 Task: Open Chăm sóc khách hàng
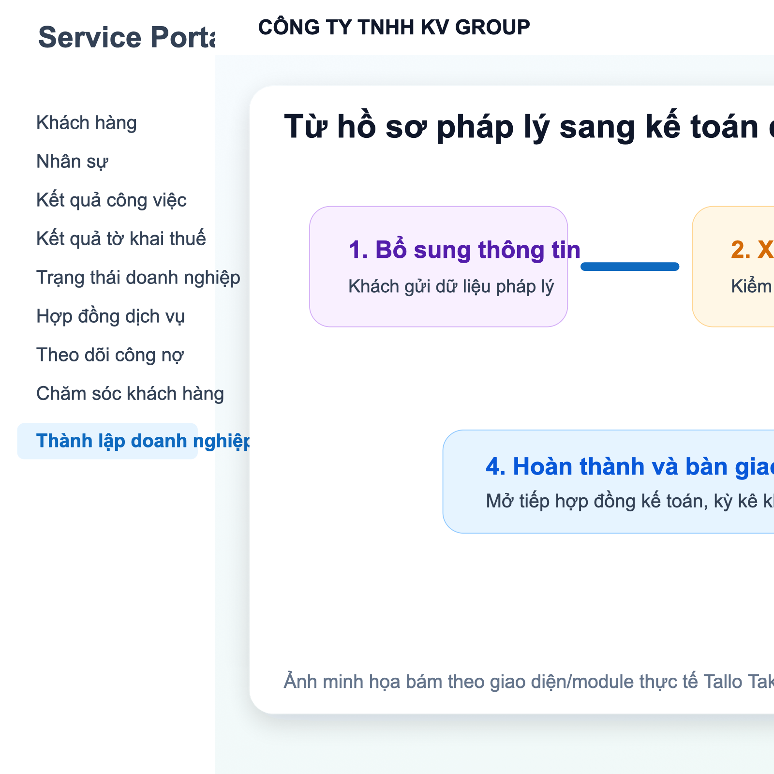[x=130, y=394]
